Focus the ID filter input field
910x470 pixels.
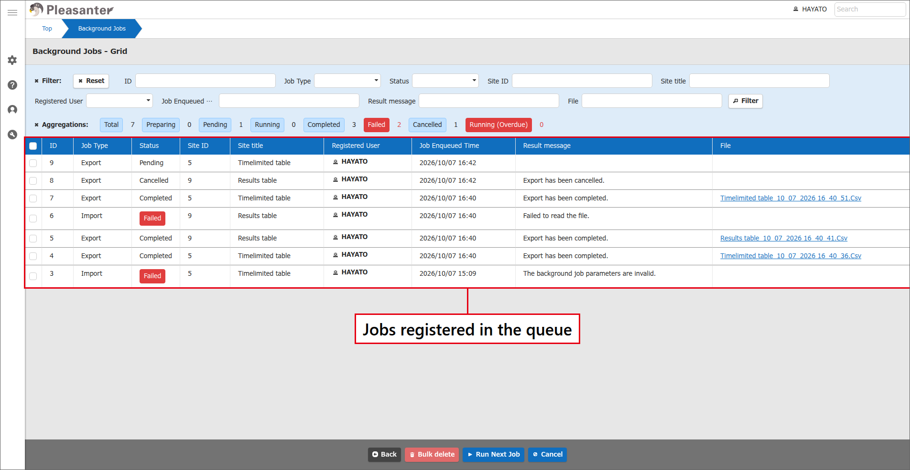tap(206, 81)
